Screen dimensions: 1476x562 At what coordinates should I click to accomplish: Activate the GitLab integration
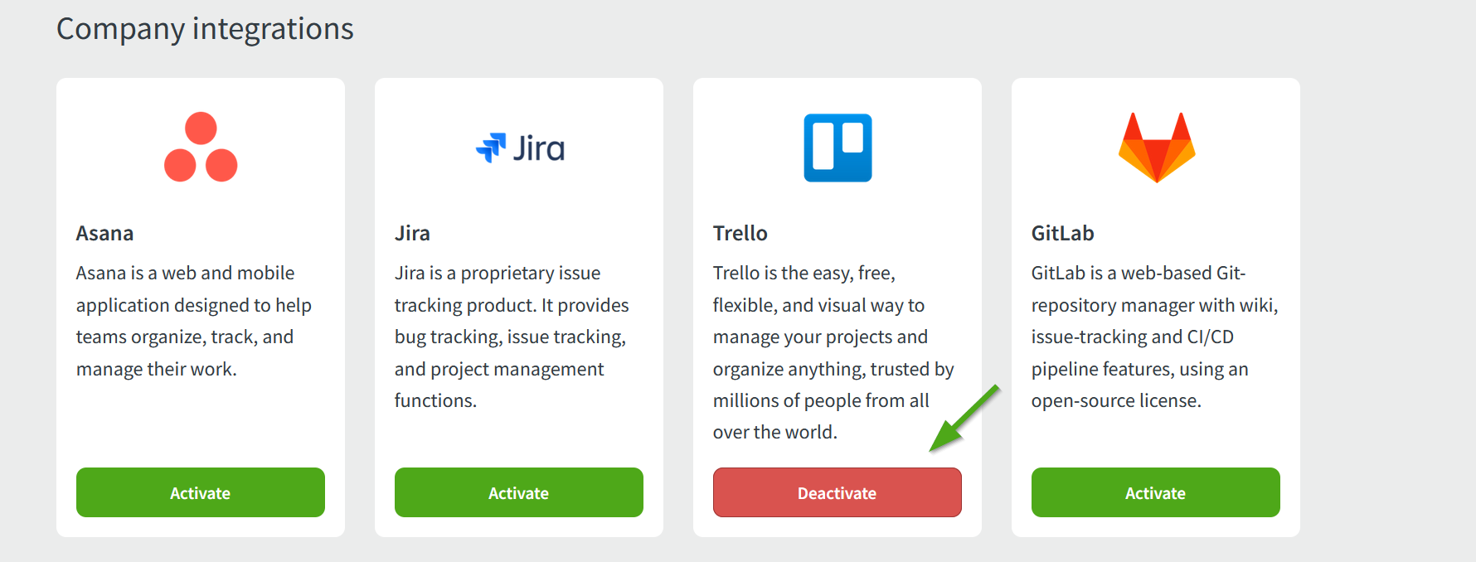[x=1155, y=492]
